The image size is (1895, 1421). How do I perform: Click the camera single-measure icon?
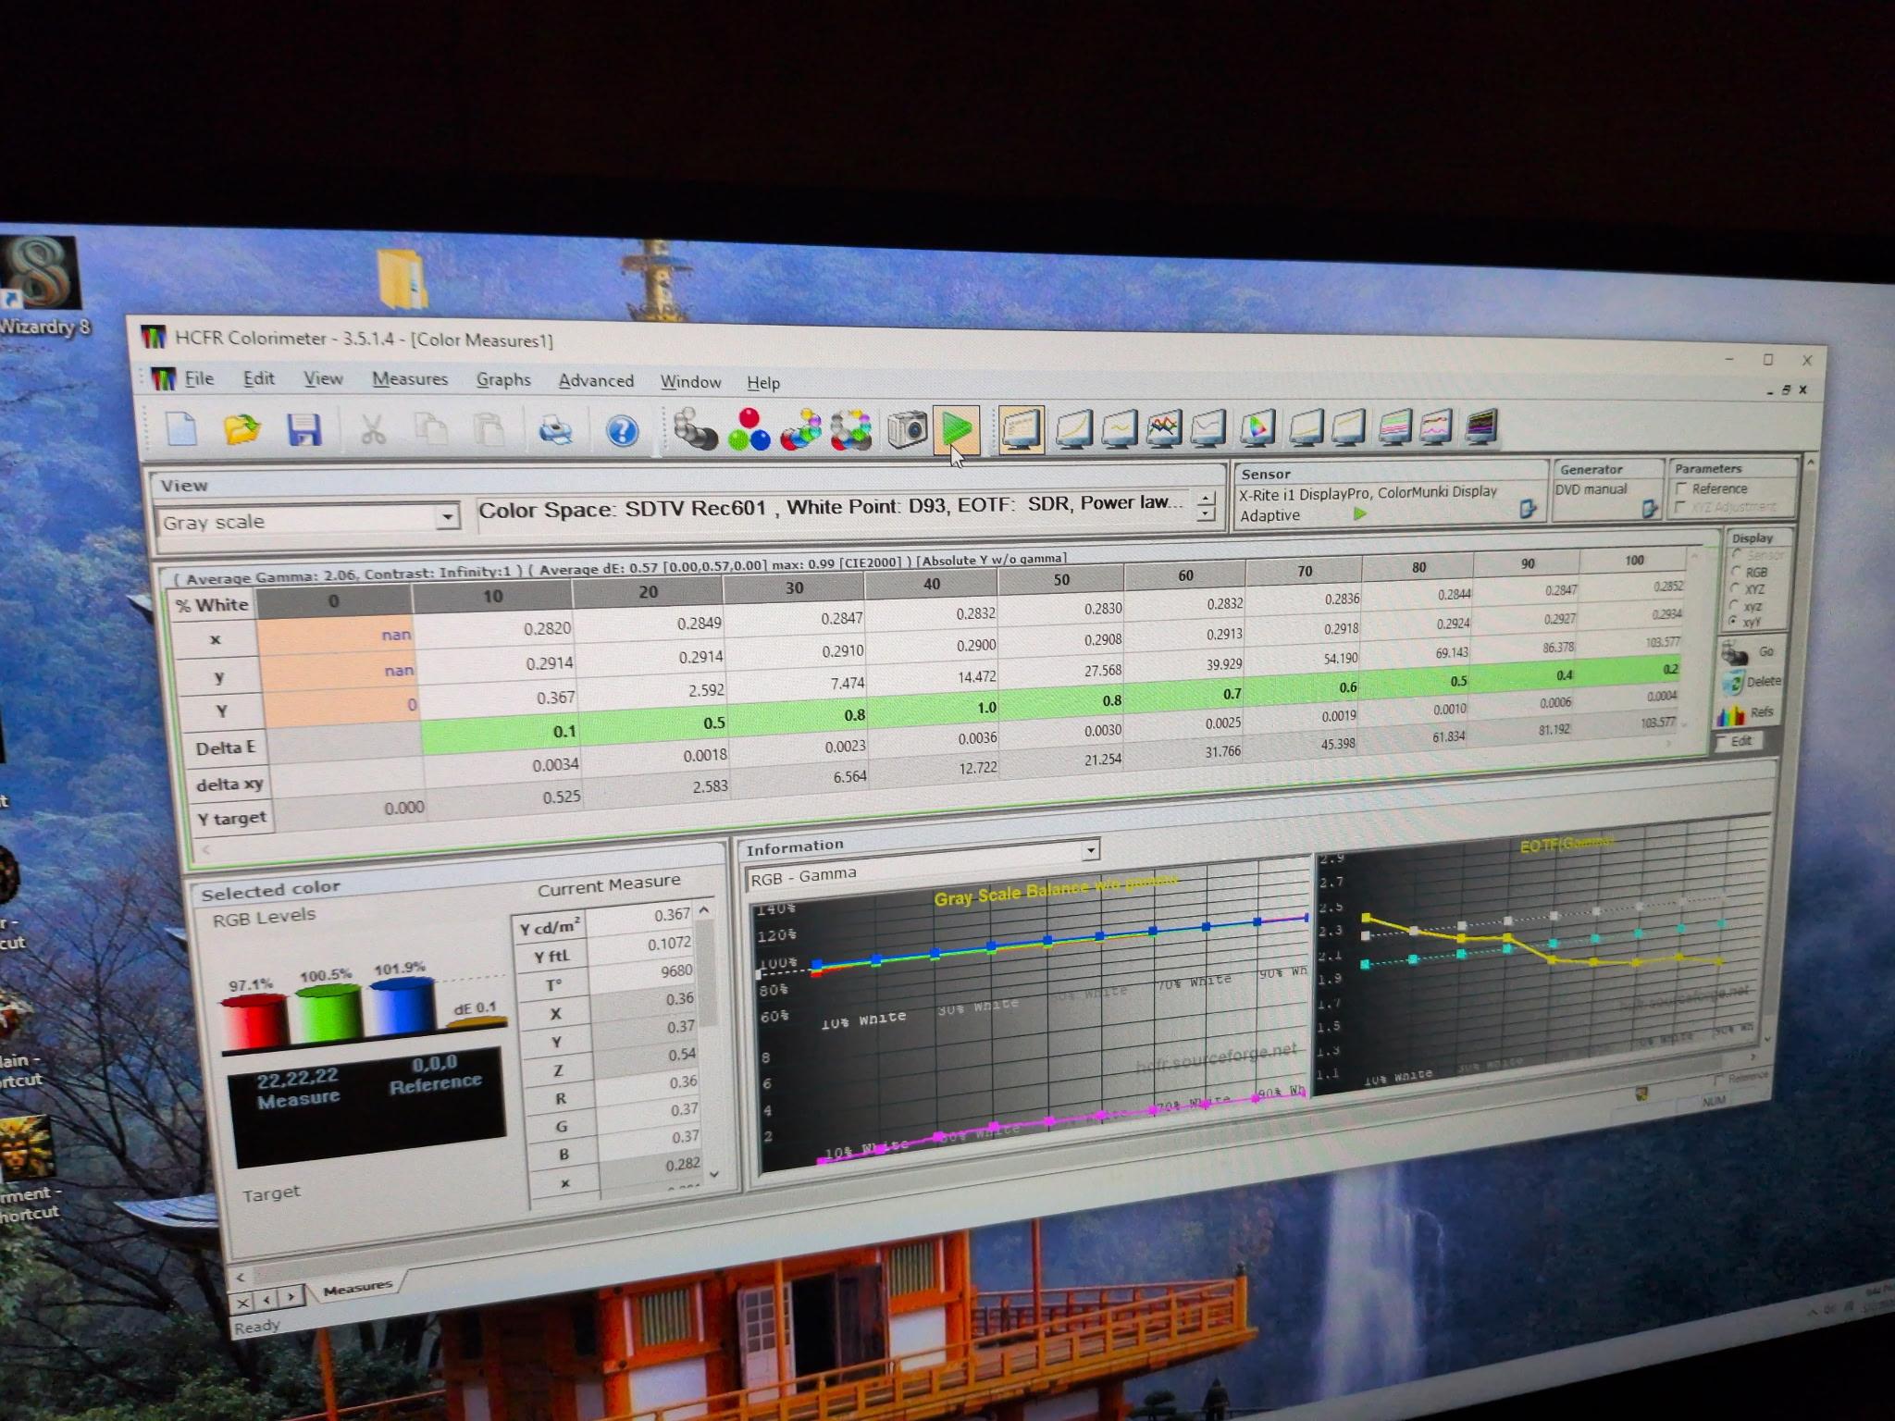tap(907, 430)
